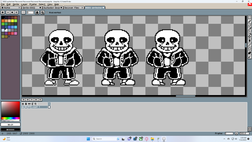Open the Select menu
Screen dimensions: 252x142
[x=42, y=4]
